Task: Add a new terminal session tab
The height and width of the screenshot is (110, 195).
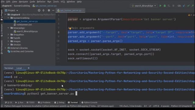Action: [29, 68]
